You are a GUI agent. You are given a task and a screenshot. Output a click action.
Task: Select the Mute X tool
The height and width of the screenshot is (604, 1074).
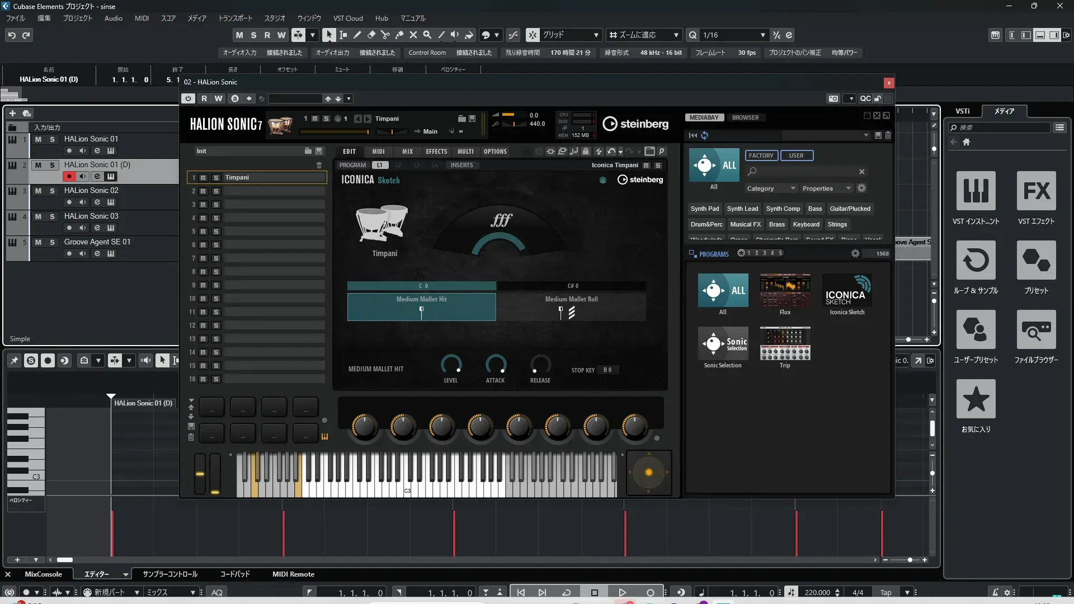click(x=413, y=35)
